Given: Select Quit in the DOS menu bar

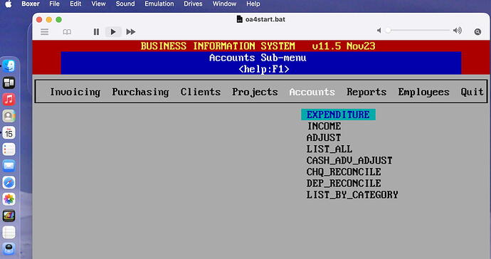Looking at the screenshot, I should pyautogui.click(x=472, y=92).
